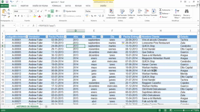Viewport: 200px width, 112px height.
Task: Click the borders grid icon
Action: (x=28, y=16)
